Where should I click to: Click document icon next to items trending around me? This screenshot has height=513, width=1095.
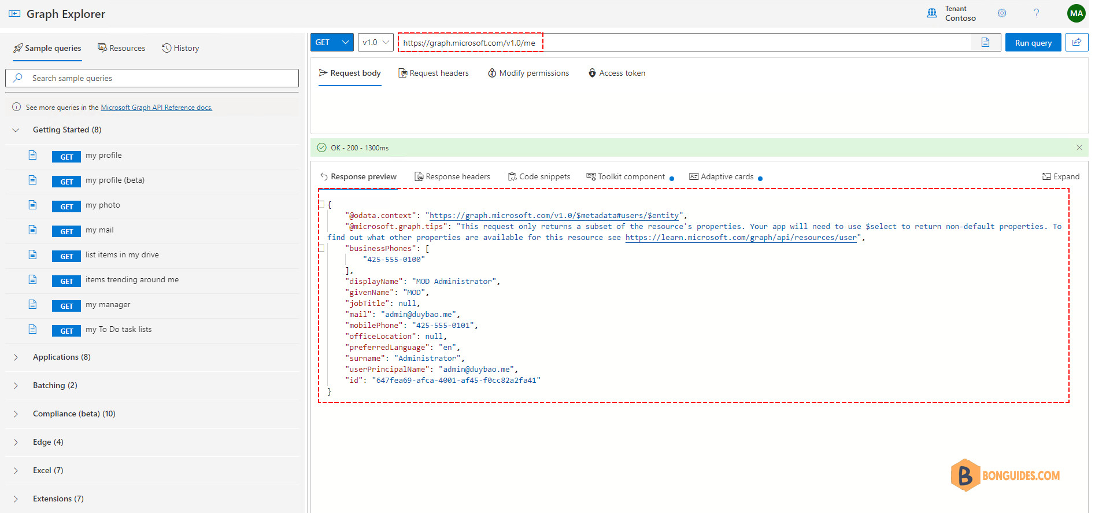(33, 279)
